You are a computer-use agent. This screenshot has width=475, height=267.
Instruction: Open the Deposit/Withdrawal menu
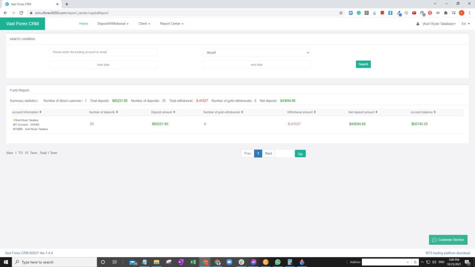(x=113, y=24)
